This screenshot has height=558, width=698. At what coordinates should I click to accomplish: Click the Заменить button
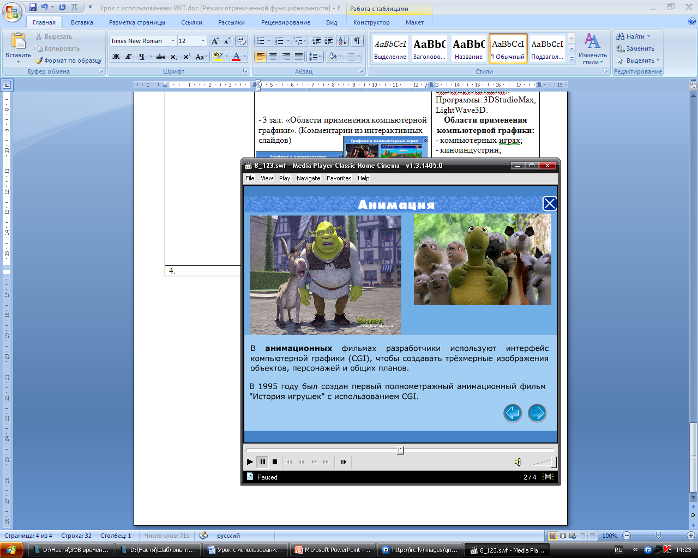636,48
